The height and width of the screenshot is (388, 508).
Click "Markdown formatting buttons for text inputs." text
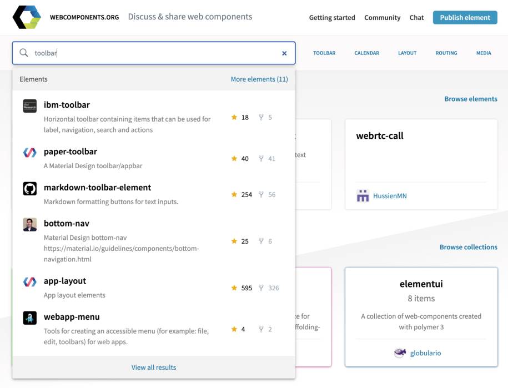coord(111,201)
